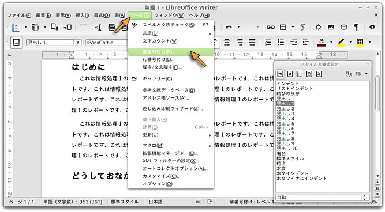The image size is (385, 212).
Task: Click the paragraph style field showing 見出し 1
Action: tap(50, 43)
